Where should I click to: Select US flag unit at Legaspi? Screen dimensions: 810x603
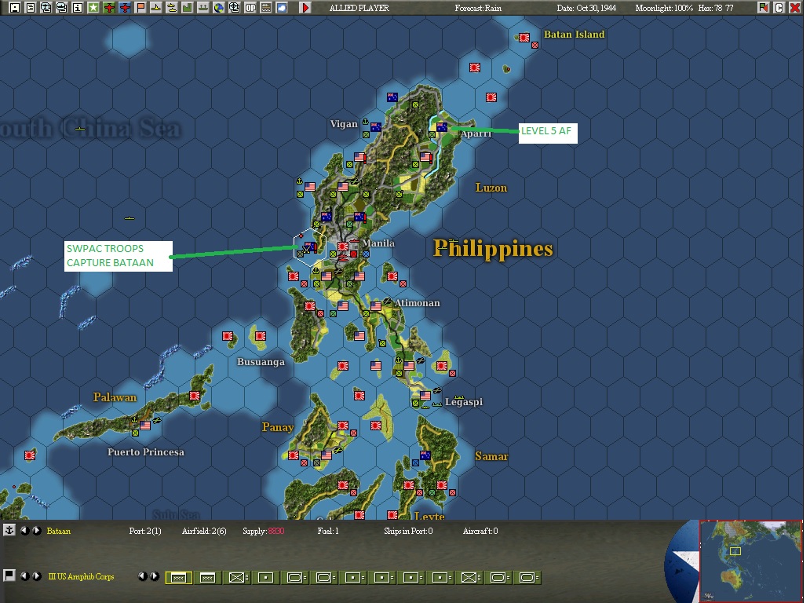coord(425,395)
